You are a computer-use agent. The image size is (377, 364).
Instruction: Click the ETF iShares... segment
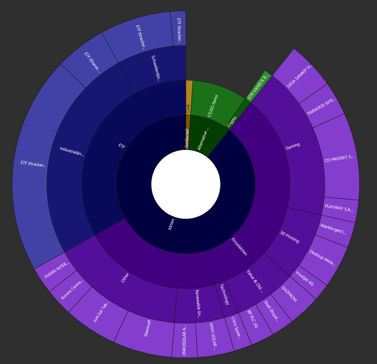pos(90,60)
